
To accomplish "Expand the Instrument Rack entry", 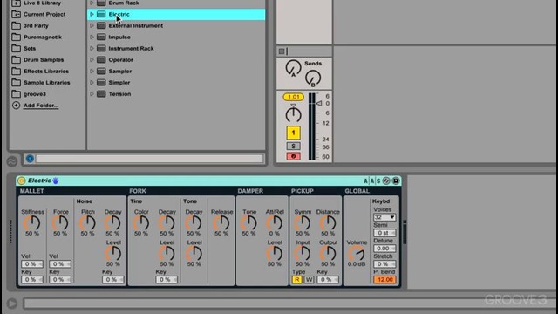I will 92,49.
